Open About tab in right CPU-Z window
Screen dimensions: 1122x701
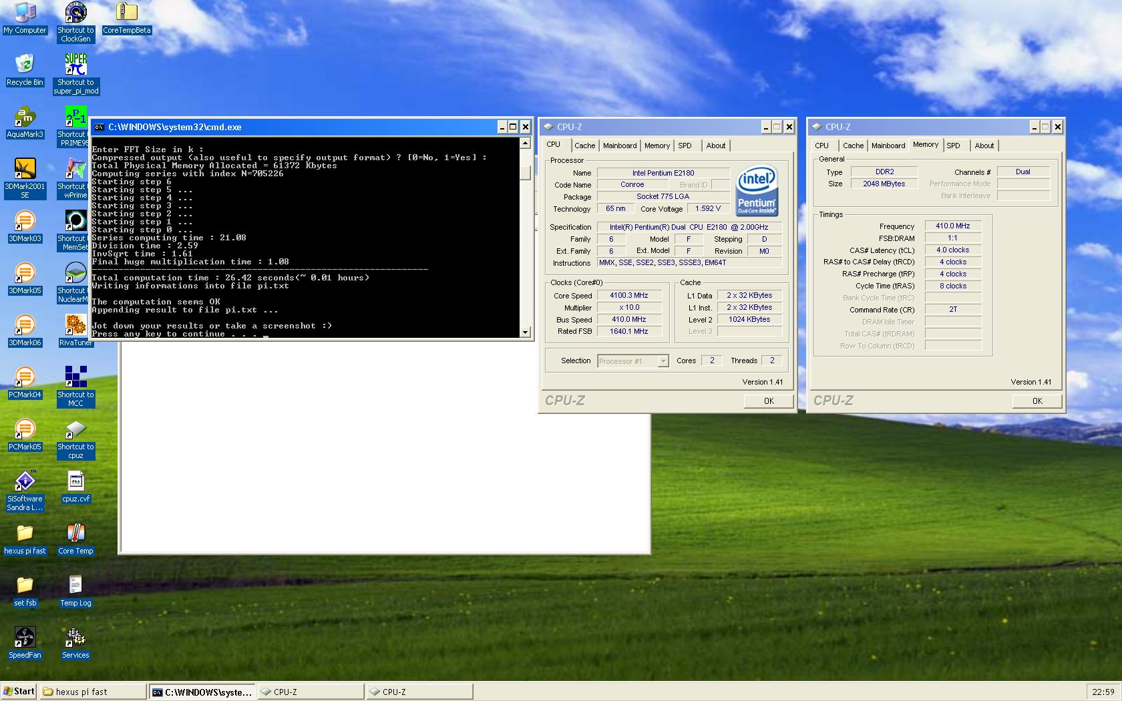point(984,146)
